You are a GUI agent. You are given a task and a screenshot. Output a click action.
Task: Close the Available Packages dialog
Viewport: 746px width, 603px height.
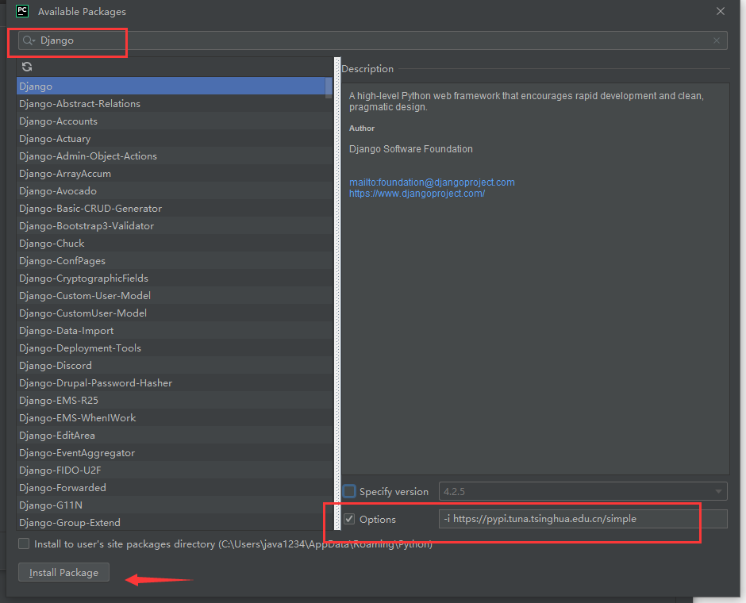pos(721,11)
